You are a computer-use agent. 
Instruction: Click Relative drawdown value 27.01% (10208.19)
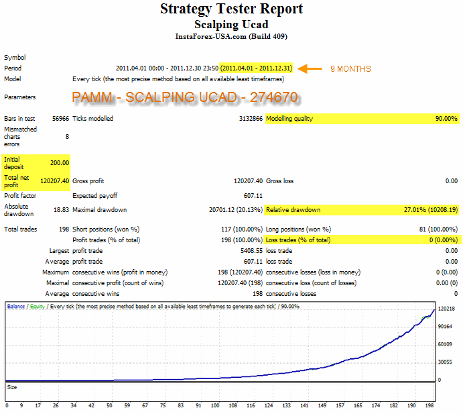431,210
